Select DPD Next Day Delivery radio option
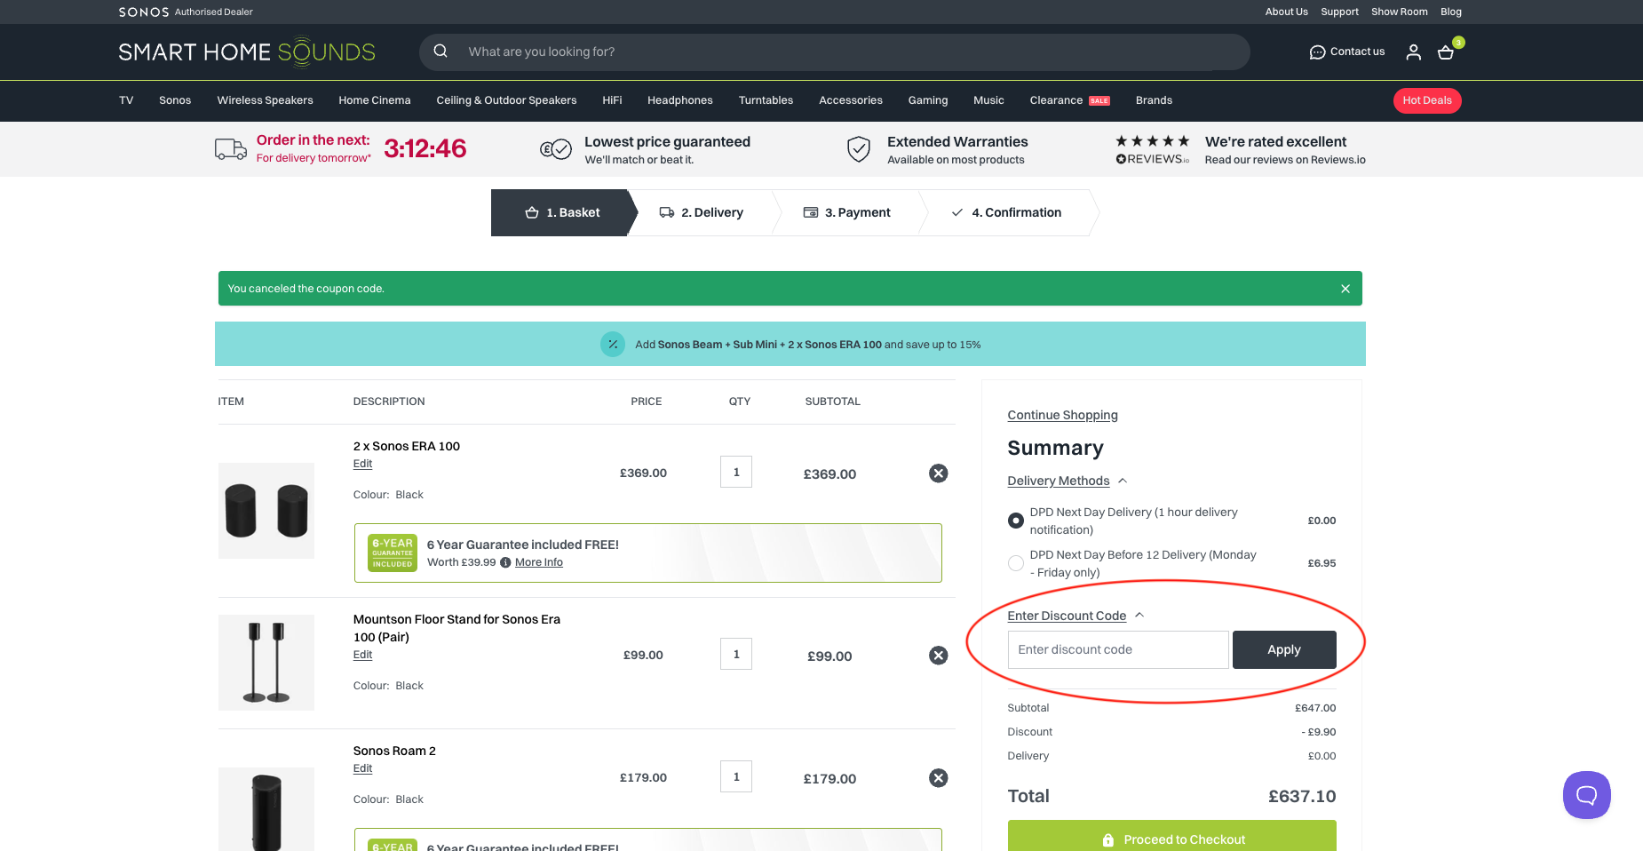 (1016, 521)
